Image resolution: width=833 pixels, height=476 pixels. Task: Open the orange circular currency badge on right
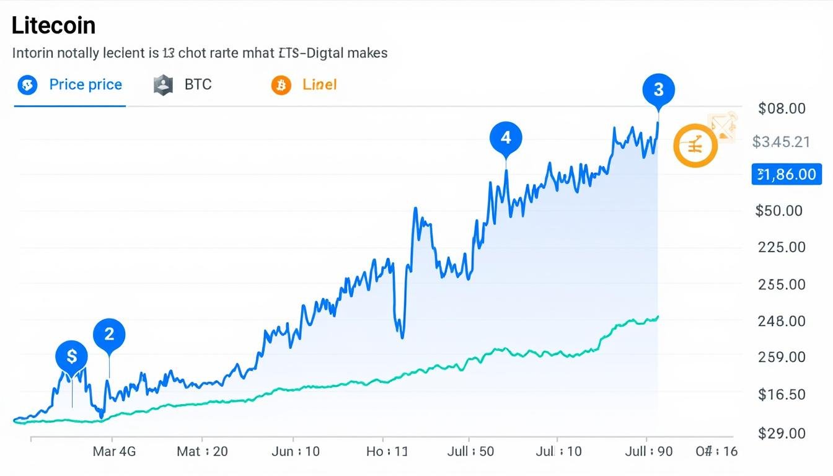[x=695, y=145]
